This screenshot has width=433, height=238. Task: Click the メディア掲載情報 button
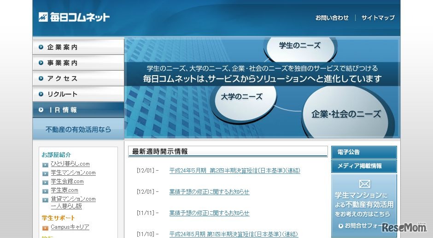(x=364, y=166)
